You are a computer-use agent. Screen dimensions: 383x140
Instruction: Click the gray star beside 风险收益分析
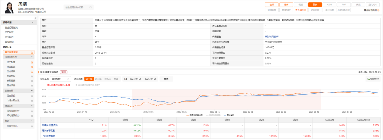[x=32, y=110]
